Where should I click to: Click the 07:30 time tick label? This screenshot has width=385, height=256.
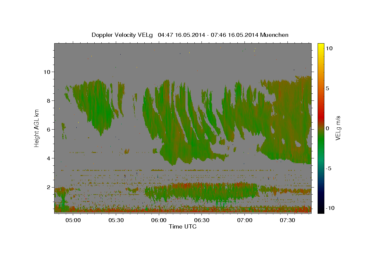tap(287, 220)
